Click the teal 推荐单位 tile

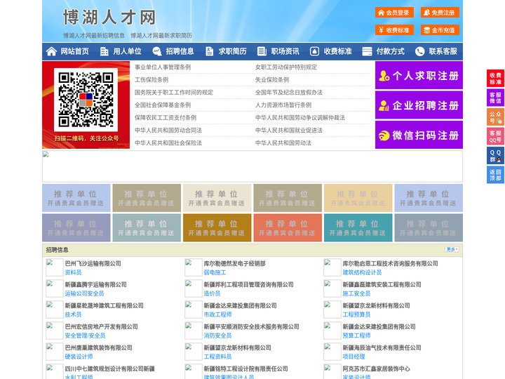point(358,228)
